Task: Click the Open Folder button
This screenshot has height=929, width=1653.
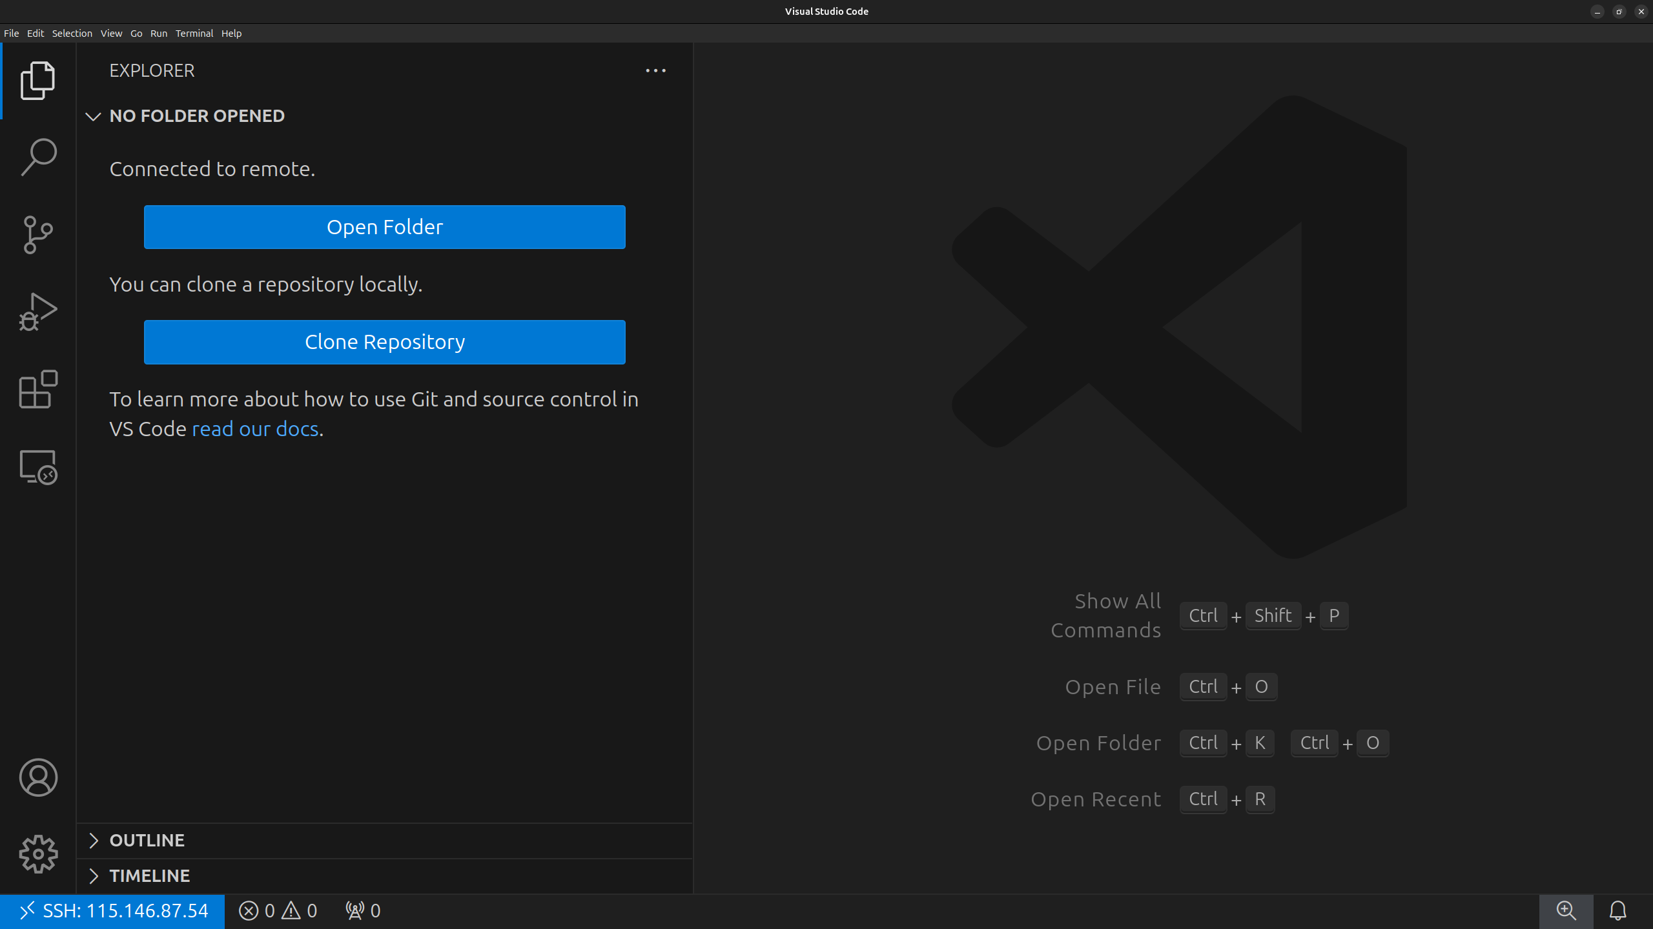Action: click(x=384, y=227)
